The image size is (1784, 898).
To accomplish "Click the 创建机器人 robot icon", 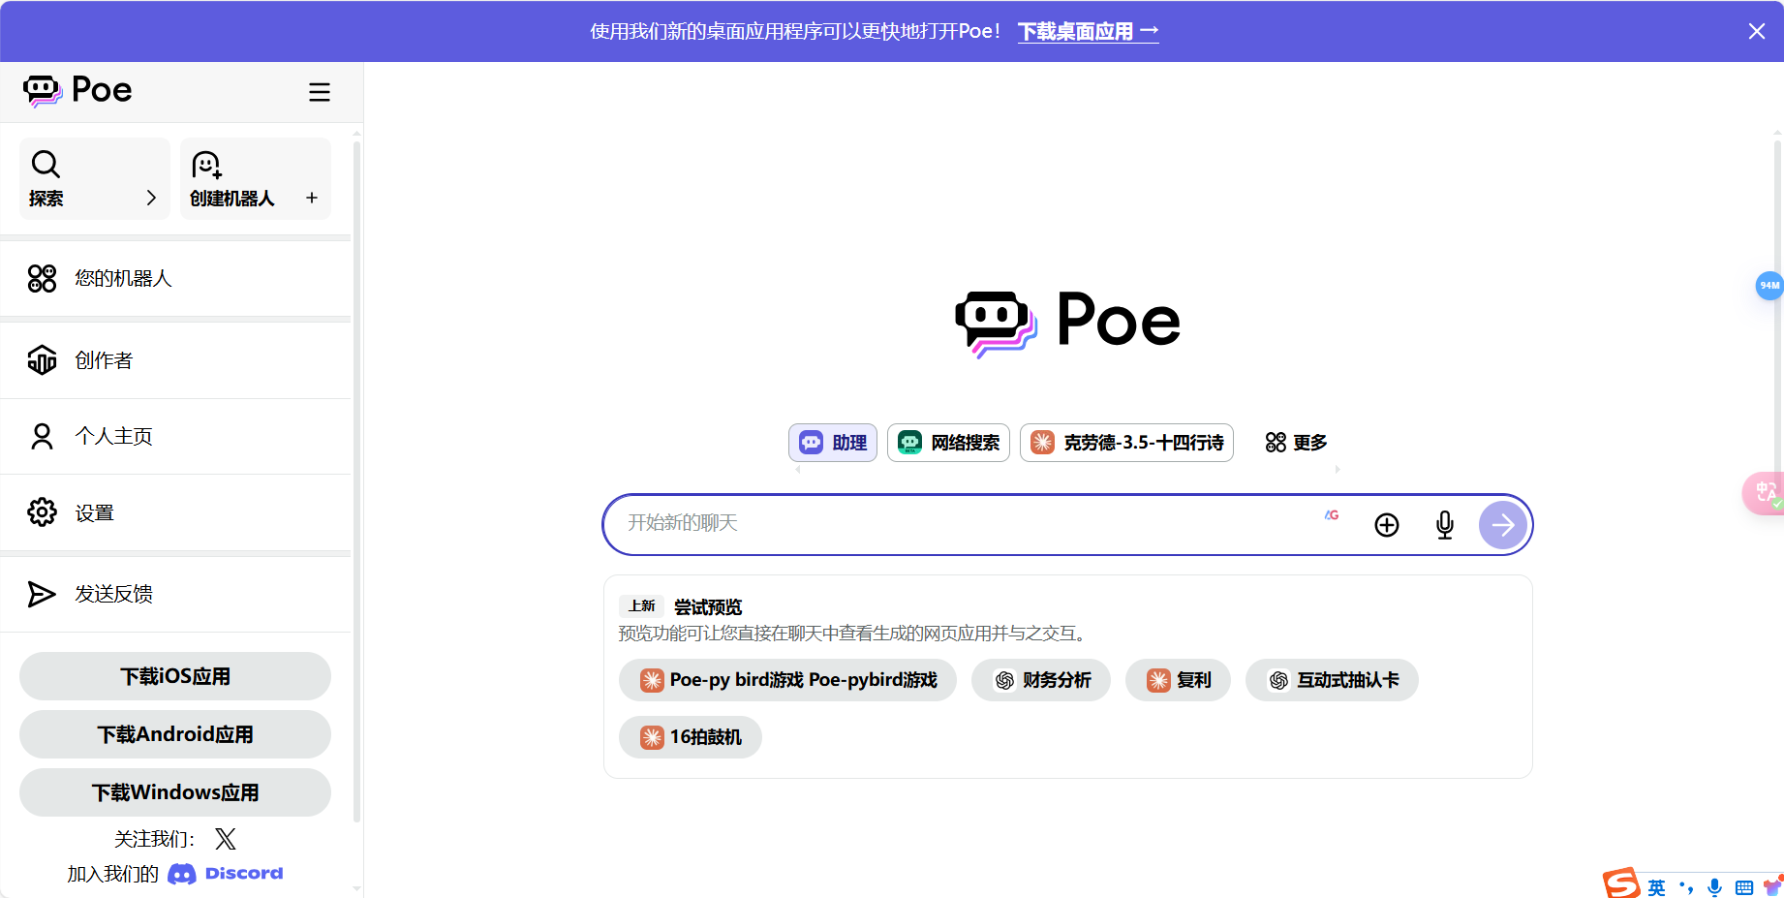I will [x=205, y=166].
